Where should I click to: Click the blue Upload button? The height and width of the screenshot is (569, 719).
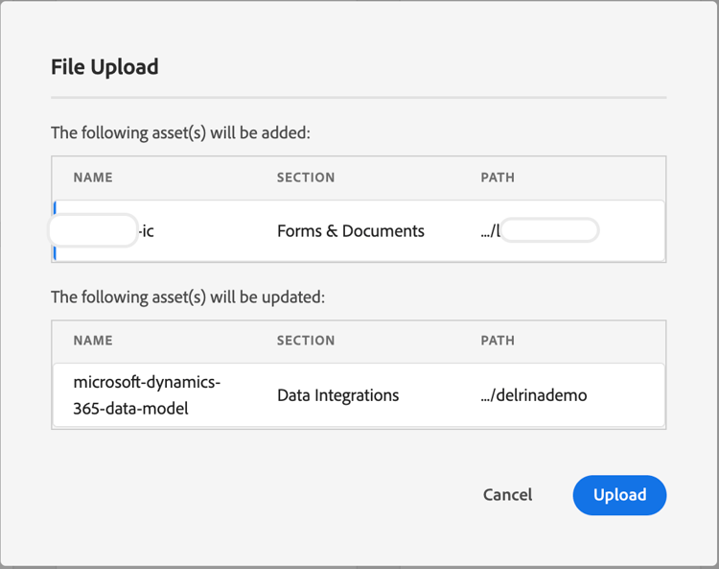tap(619, 495)
